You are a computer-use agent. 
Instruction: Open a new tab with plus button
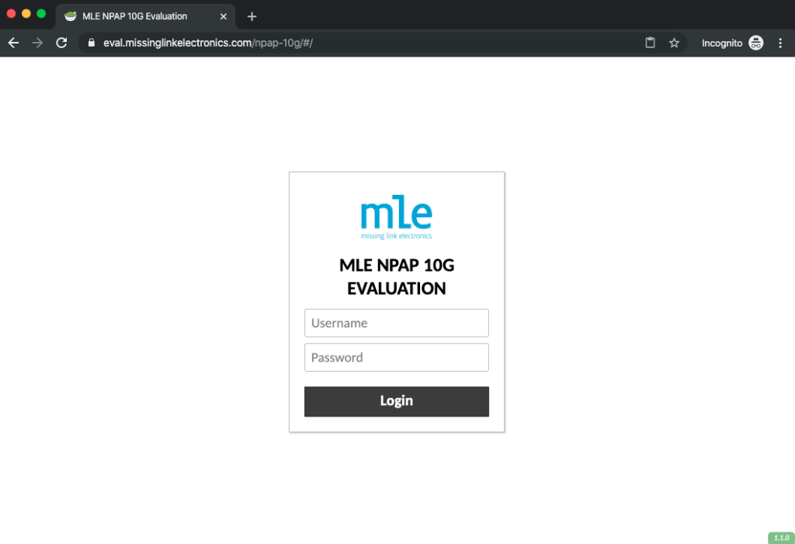click(252, 16)
